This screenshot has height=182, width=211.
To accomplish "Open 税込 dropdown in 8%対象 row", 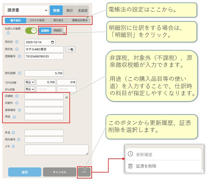I will [x=30, y=89].
